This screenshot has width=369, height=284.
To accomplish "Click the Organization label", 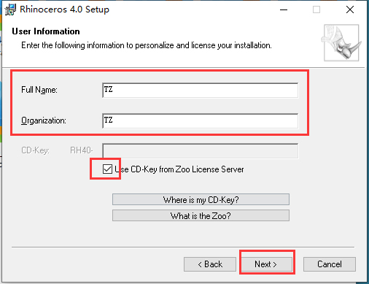I will (x=44, y=120).
